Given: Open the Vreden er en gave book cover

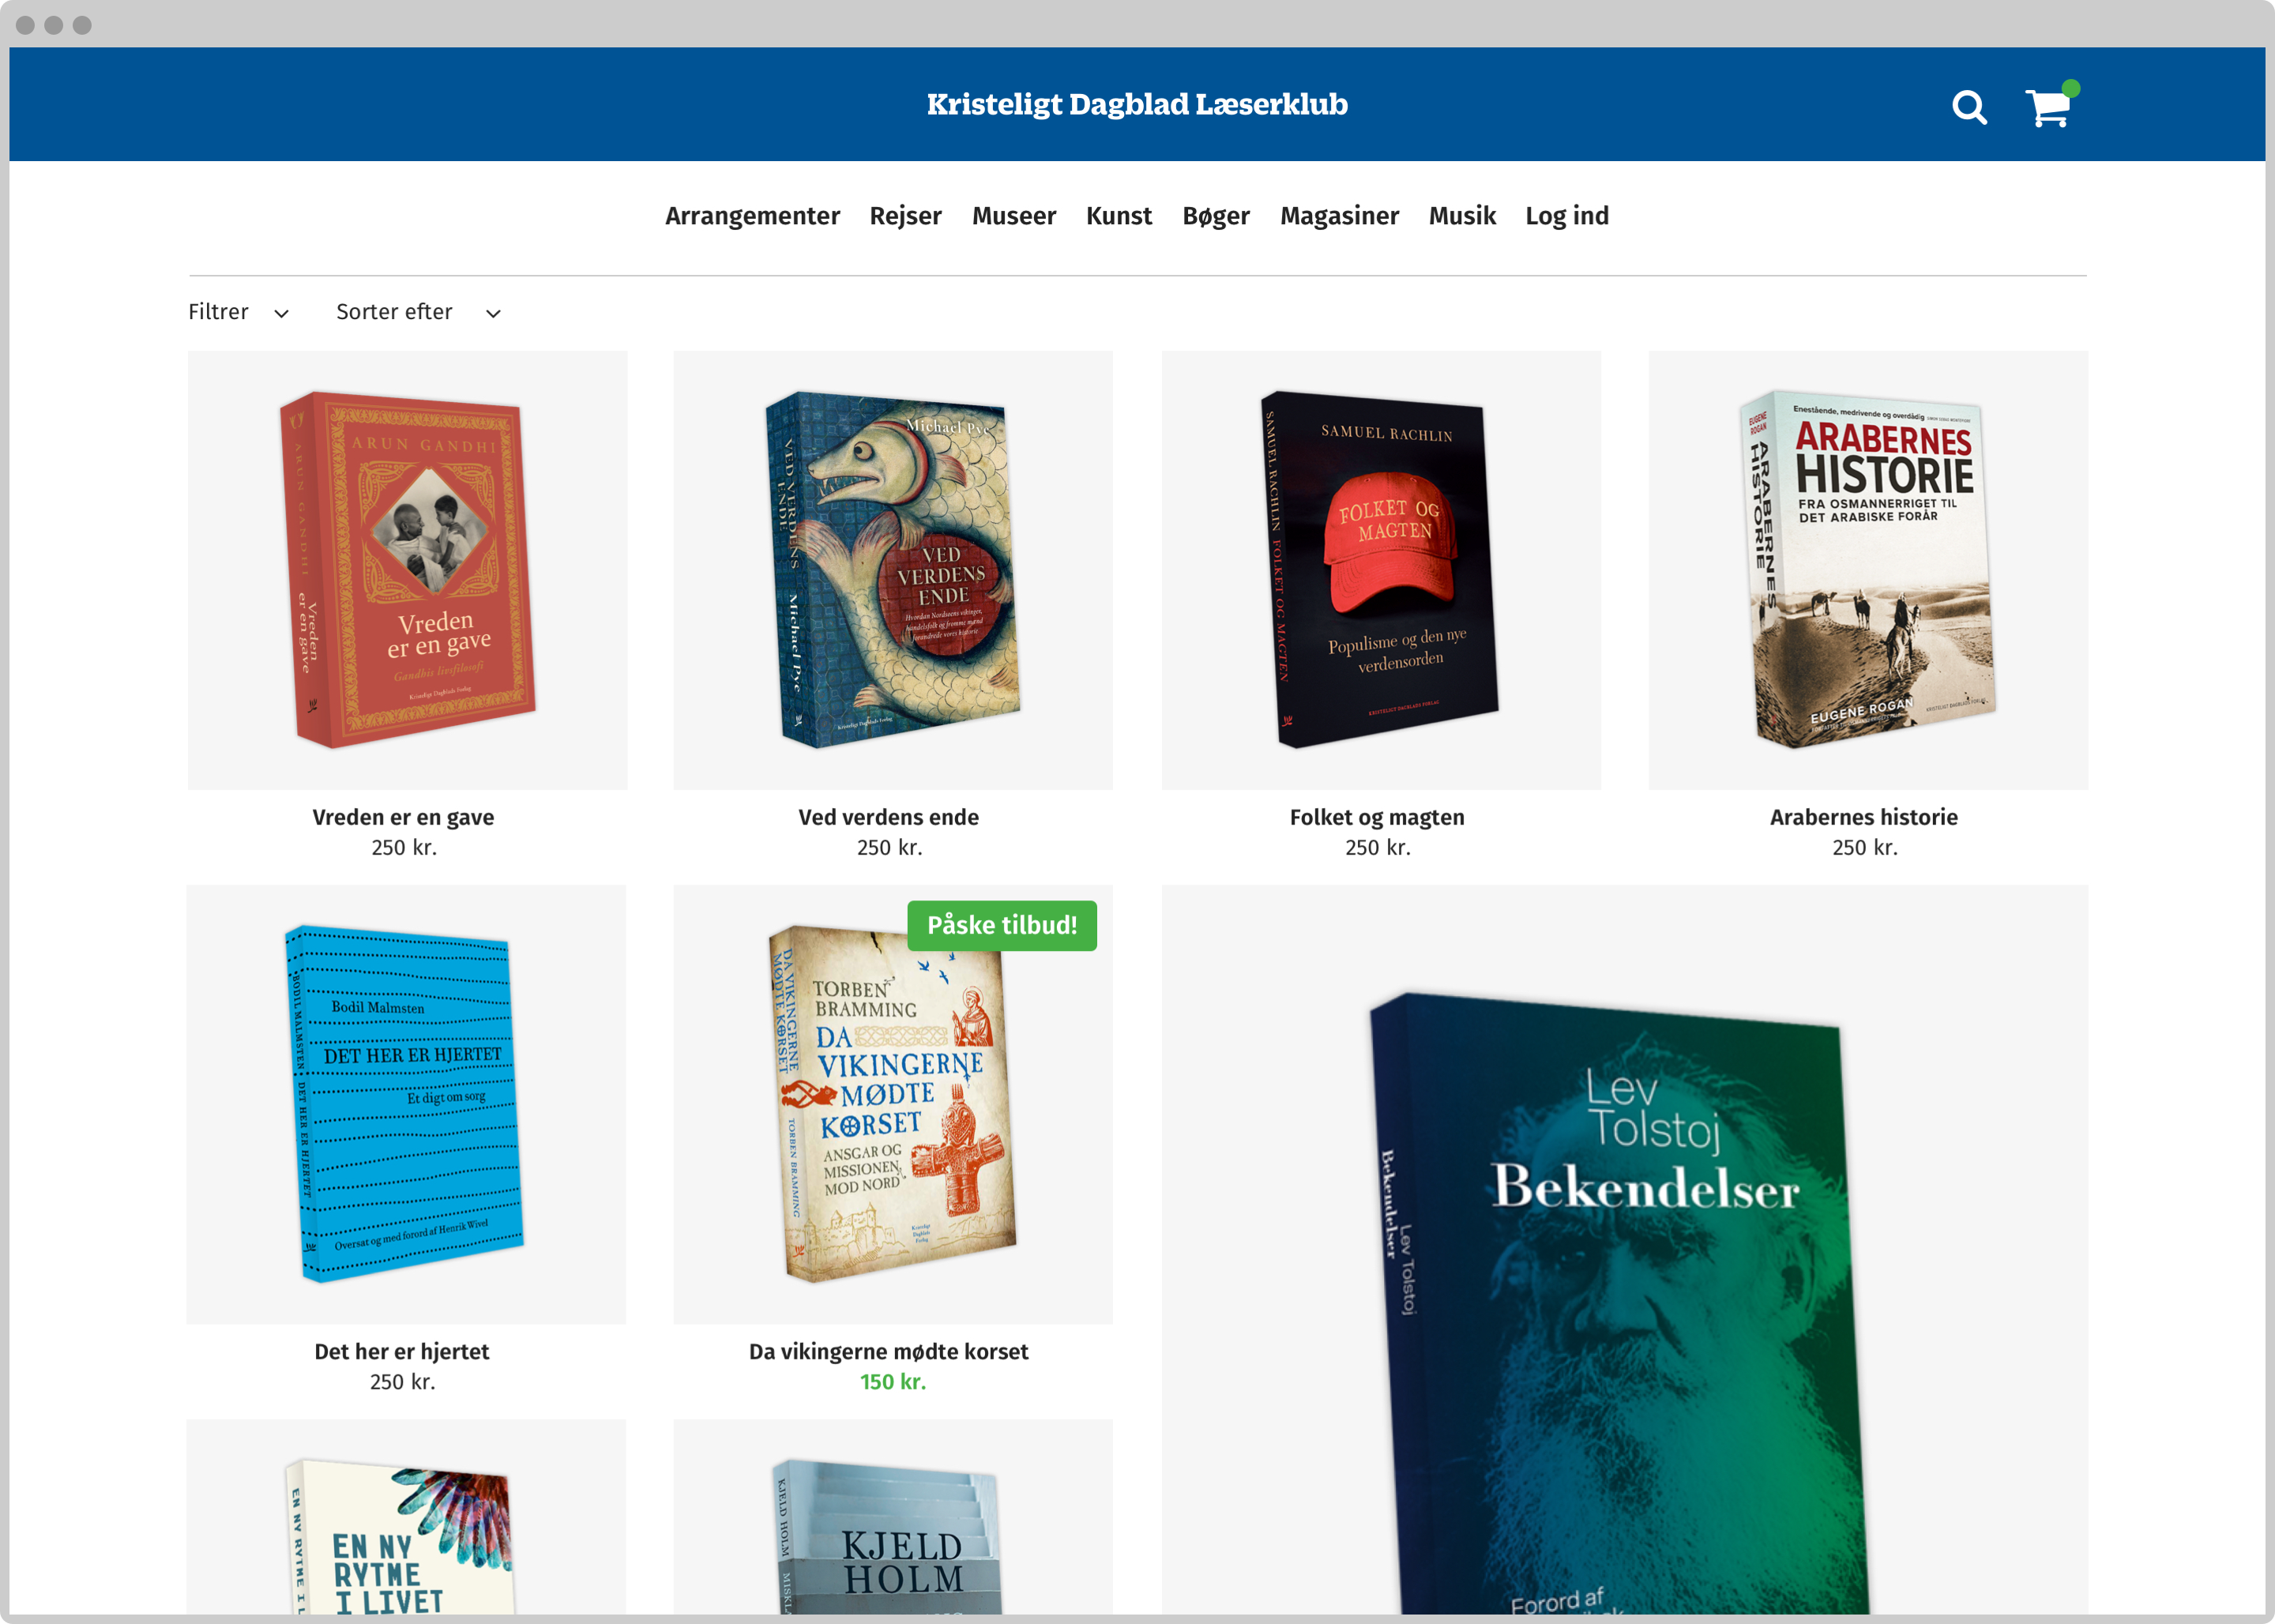Looking at the screenshot, I should point(407,570).
